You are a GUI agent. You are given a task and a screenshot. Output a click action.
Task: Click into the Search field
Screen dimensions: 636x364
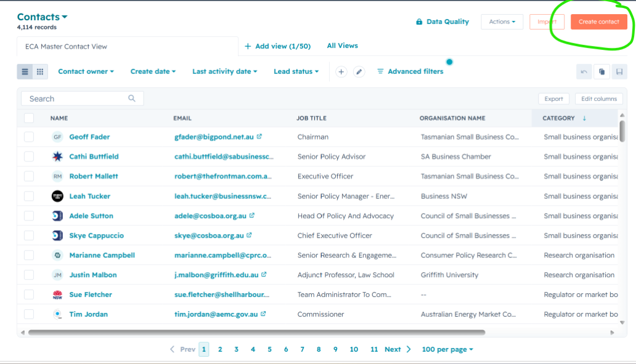point(83,99)
